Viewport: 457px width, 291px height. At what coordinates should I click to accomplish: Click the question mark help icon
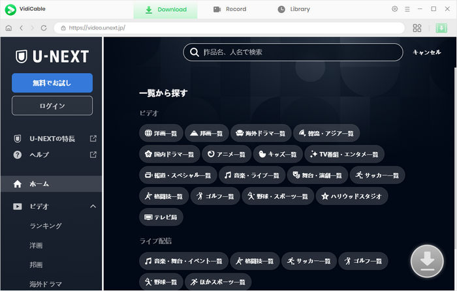click(x=17, y=155)
